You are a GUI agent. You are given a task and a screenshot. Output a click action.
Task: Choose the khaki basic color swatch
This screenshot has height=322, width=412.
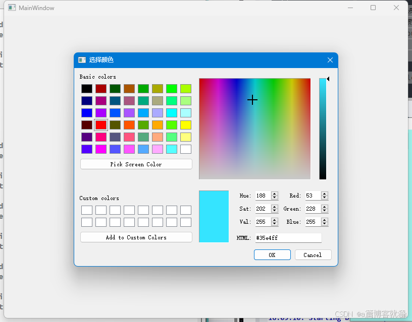158,101
